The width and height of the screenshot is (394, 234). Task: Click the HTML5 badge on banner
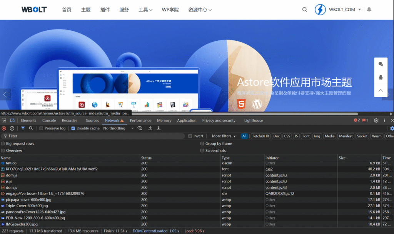(x=241, y=104)
